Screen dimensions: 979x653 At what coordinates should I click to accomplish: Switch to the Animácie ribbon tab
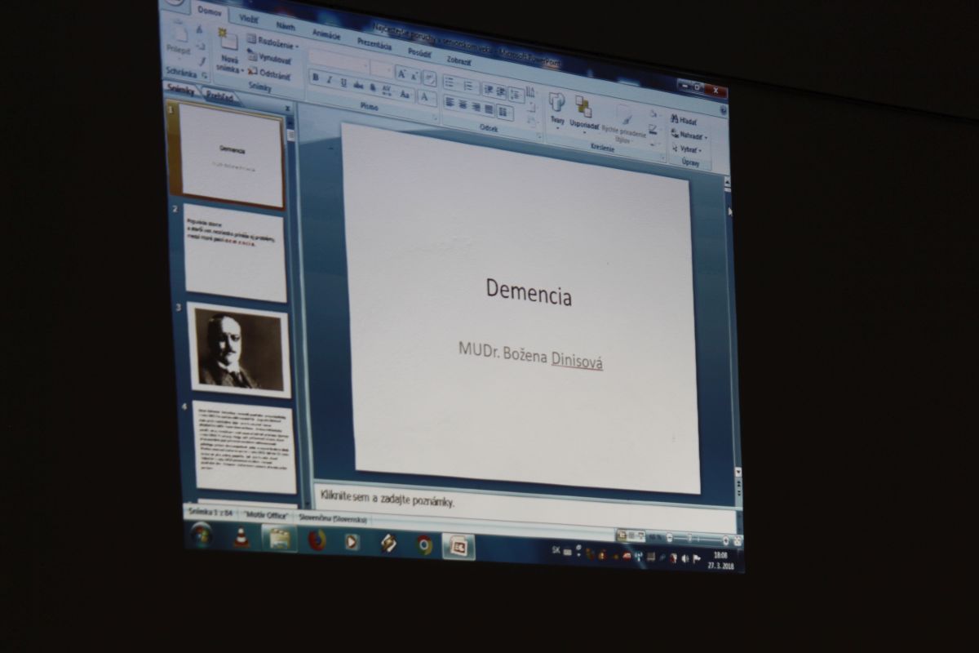[326, 34]
